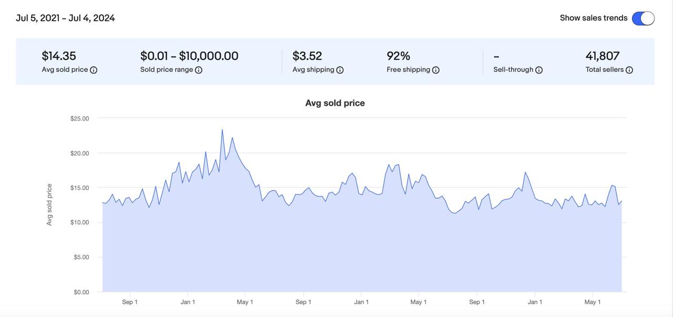Click the $25.00 y-axis label

click(x=79, y=119)
